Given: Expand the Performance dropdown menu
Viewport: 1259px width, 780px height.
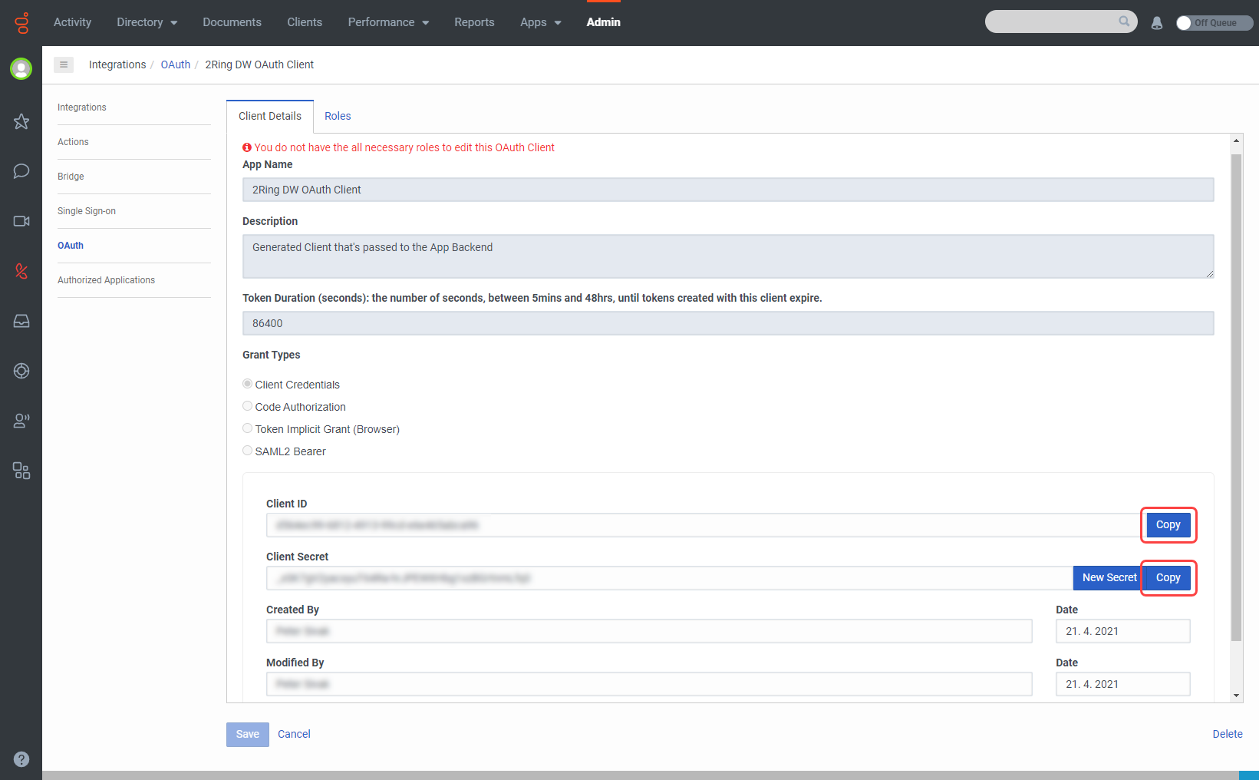Looking at the screenshot, I should pyautogui.click(x=388, y=22).
